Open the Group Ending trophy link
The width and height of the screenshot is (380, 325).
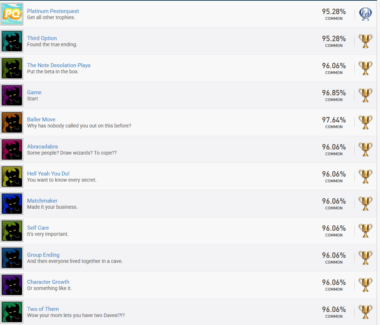(43, 255)
